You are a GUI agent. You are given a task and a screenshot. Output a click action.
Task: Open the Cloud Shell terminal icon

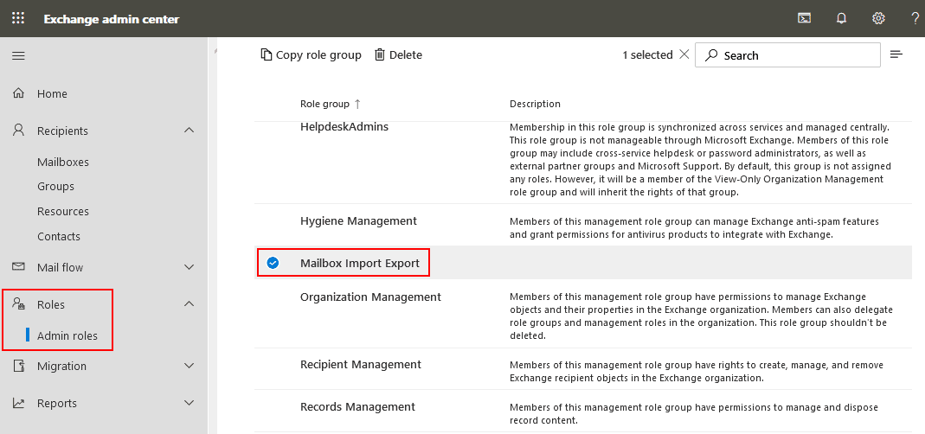(x=804, y=18)
